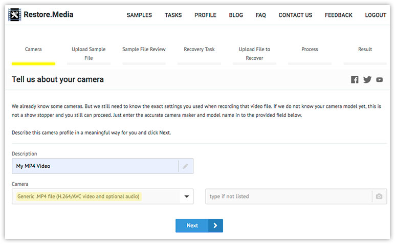Open the YouTube channel icon
This screenshot has height=244, width=395.
(x=379, y=80)
